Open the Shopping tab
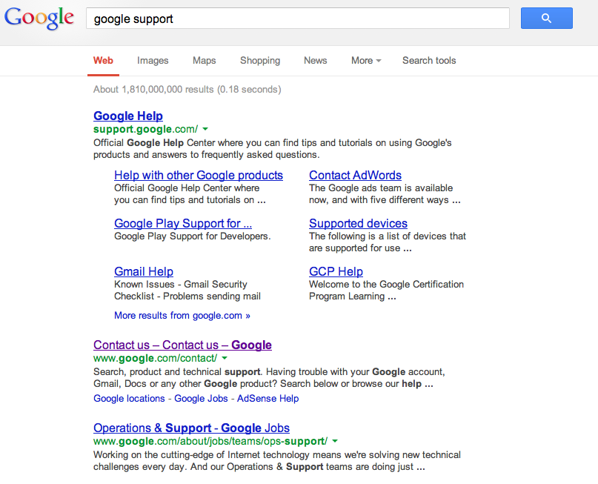Screen dimensions: 598x484 pyautogui.click(x=260, y=61)
